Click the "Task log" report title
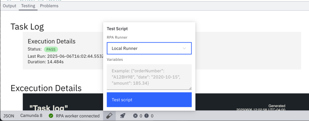The image size is (309, 121). [x=49, y=108]
